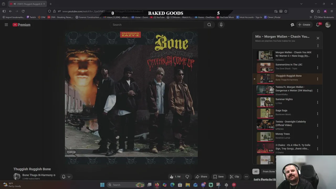The width and height of the screenshot is (336, 189).
Task: Open browser application hamburger menu
Action: [x=332, y=11]
